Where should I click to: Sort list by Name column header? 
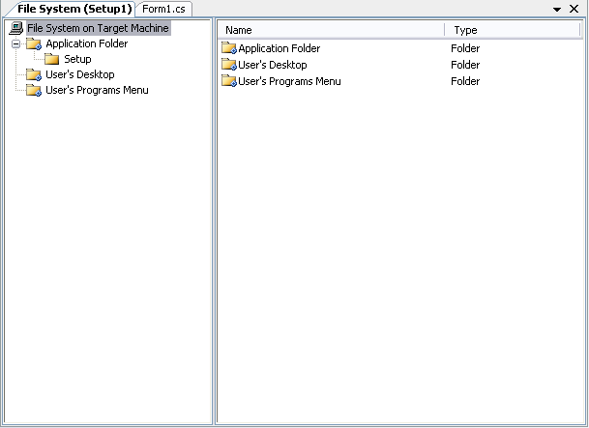tap(332, 30)
